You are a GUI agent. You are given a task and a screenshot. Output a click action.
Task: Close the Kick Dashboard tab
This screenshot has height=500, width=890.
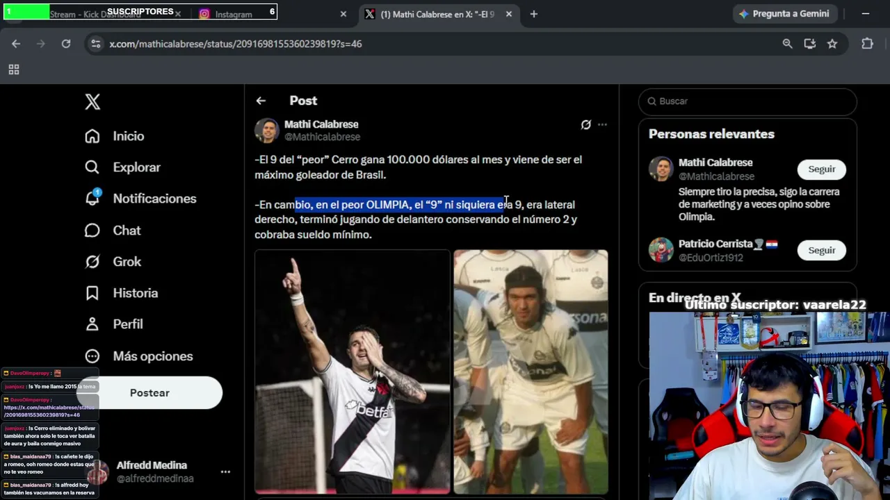click(178, 14)
